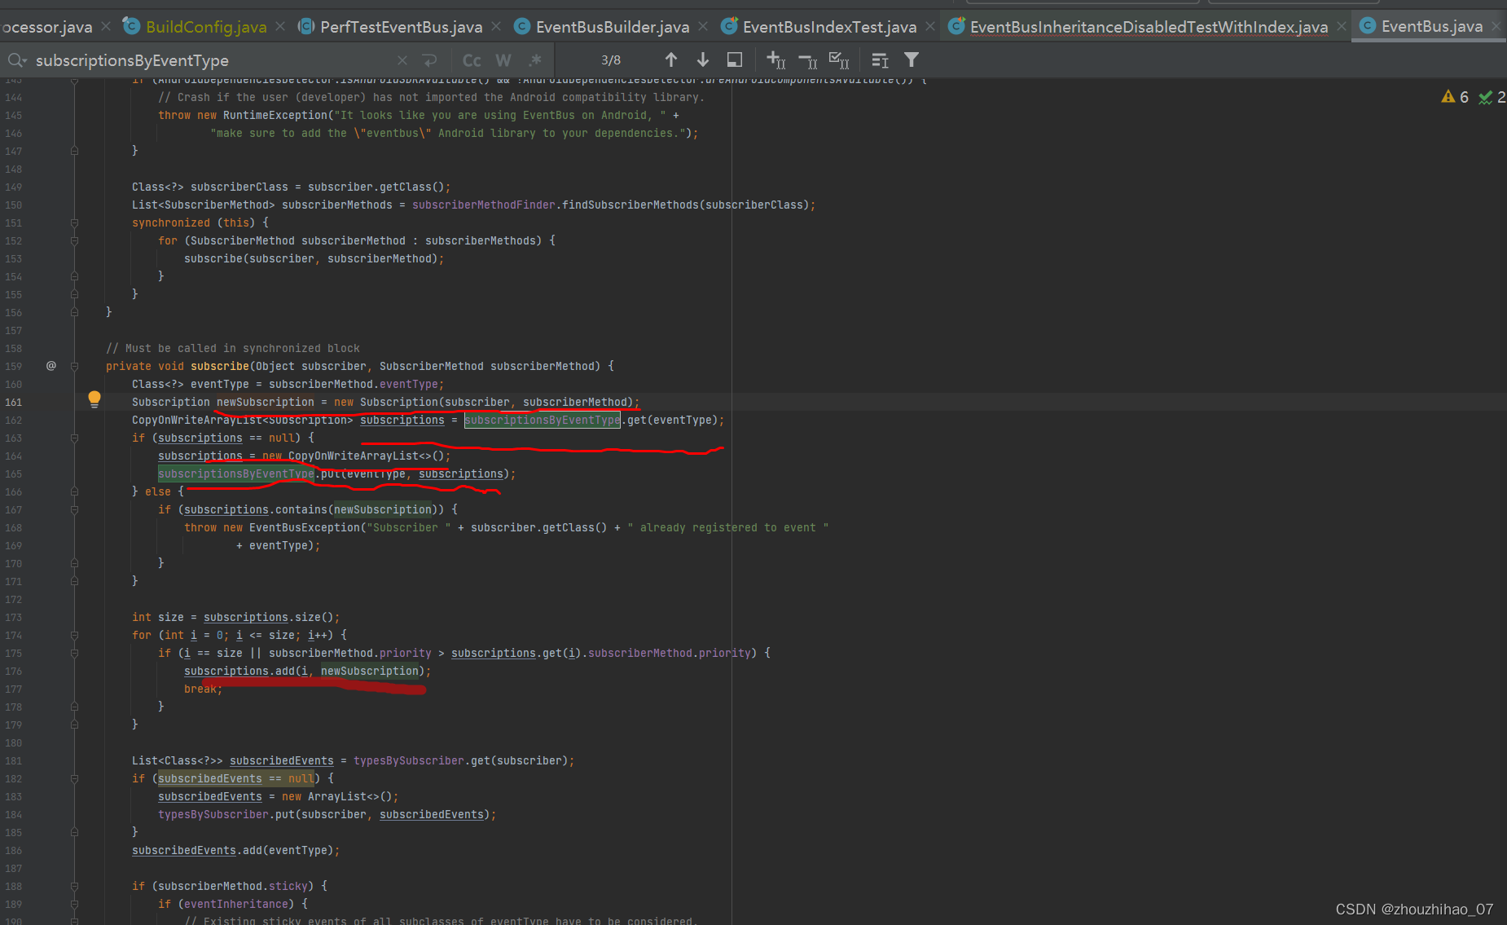Go to next occurrence with the down arrow
Screen dimensions: 1507x925
click(x=703, y=59)
